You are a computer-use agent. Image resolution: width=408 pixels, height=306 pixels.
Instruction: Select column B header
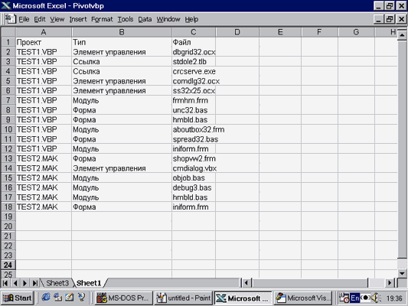122,32
